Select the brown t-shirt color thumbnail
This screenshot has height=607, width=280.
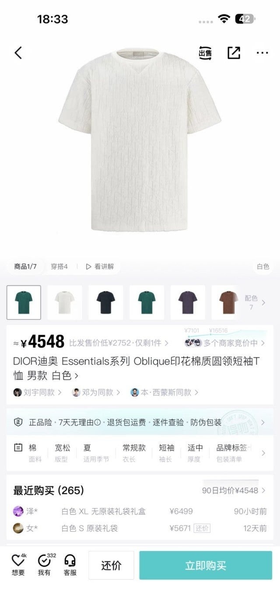pos(226,302)
